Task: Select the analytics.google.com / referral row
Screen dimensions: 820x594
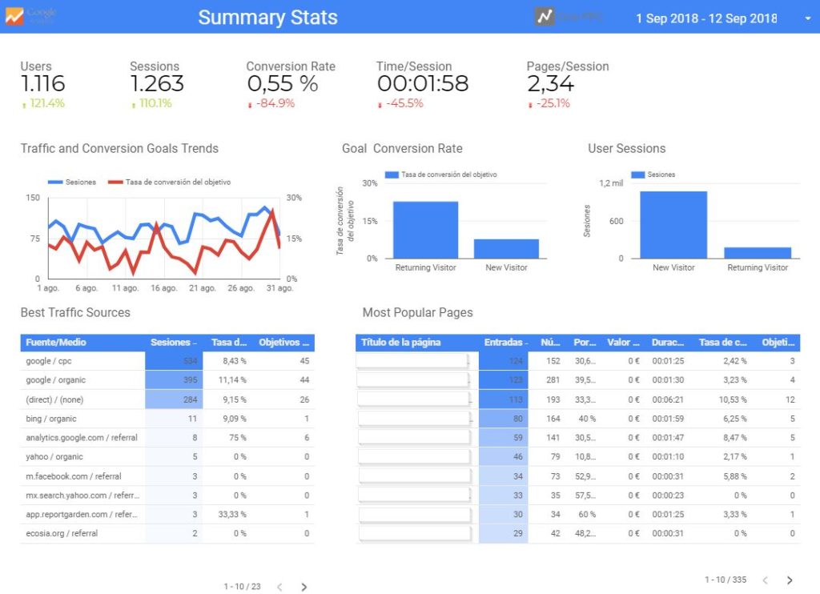Action: pos(167,438)
